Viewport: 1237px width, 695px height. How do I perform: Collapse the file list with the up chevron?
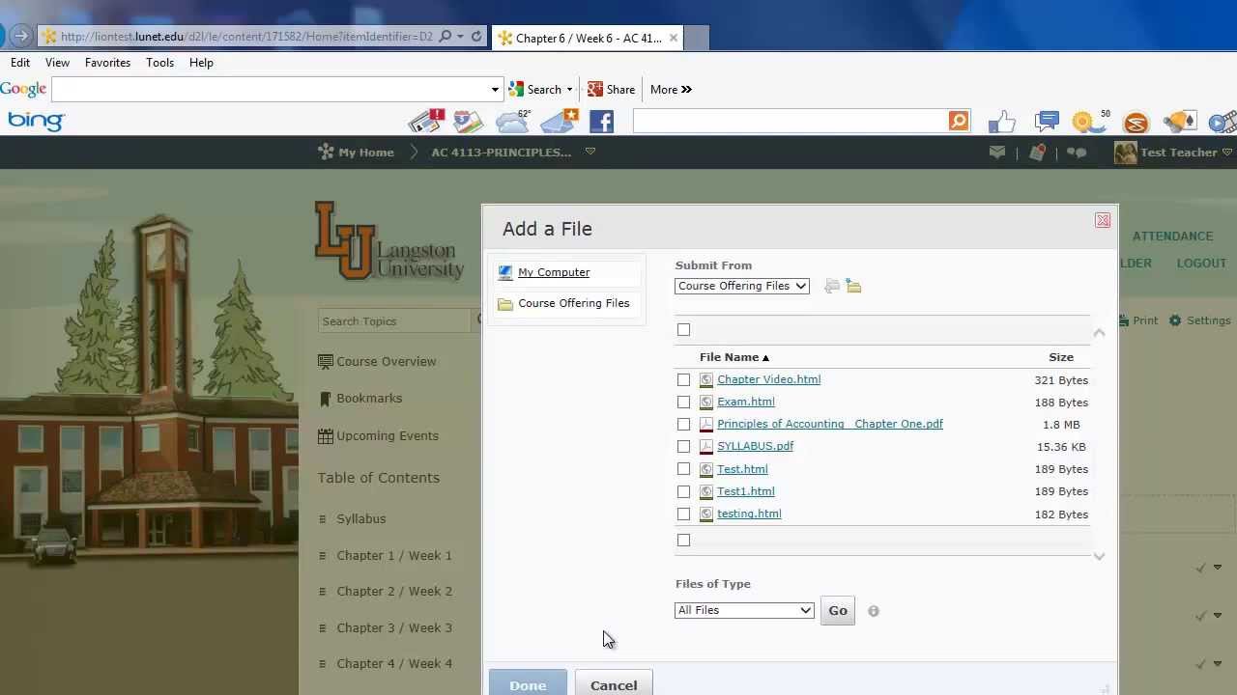1099,332
